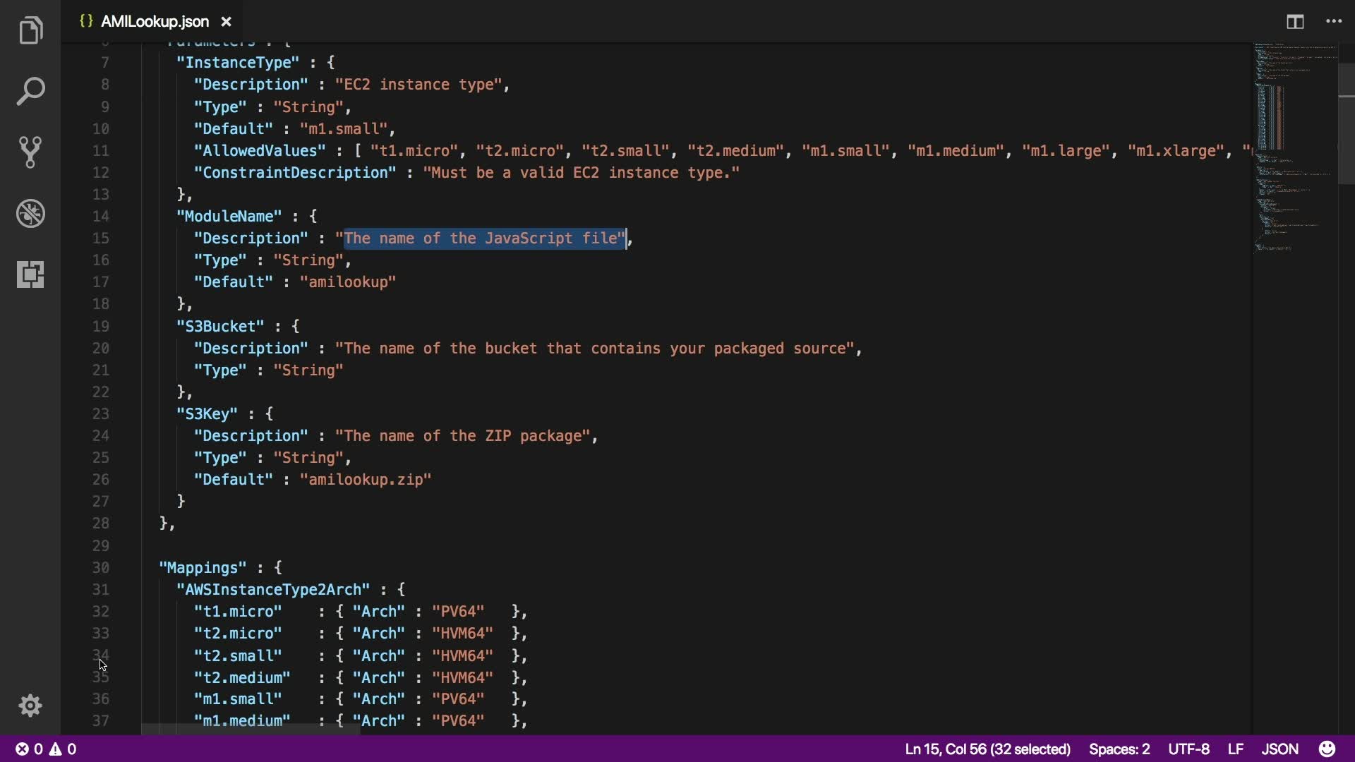
Task: Select encoding via UTF-8 indicator
Action: coord(1188,749)
